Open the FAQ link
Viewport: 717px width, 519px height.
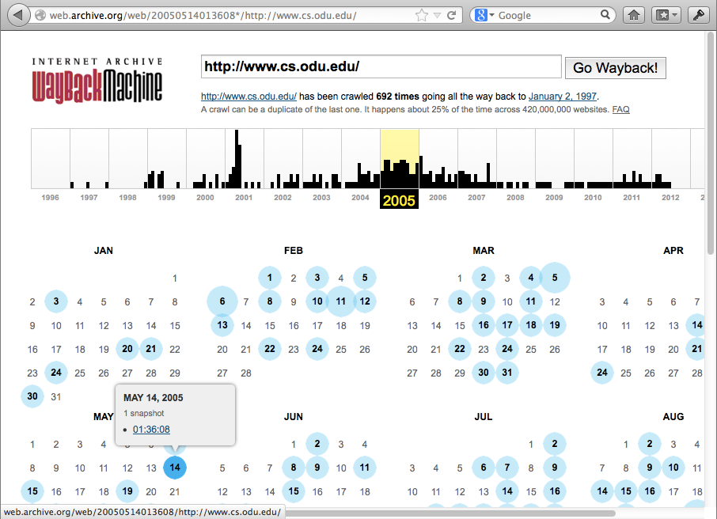click(621, 110)
